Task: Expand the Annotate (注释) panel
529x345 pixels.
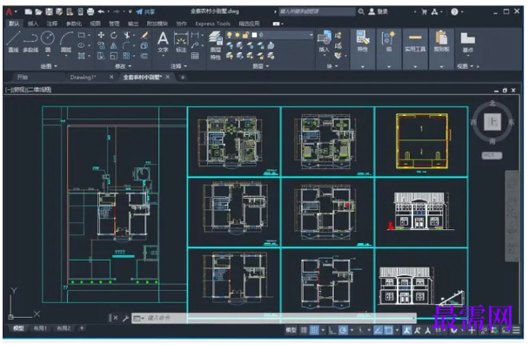Action: pyautogui.click(x=178, y=66)
